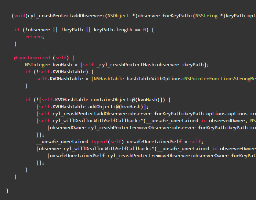256x200 pixels.
Task: Click 'observedOwner,' block parameter
Action: click(x=228, y=121)
